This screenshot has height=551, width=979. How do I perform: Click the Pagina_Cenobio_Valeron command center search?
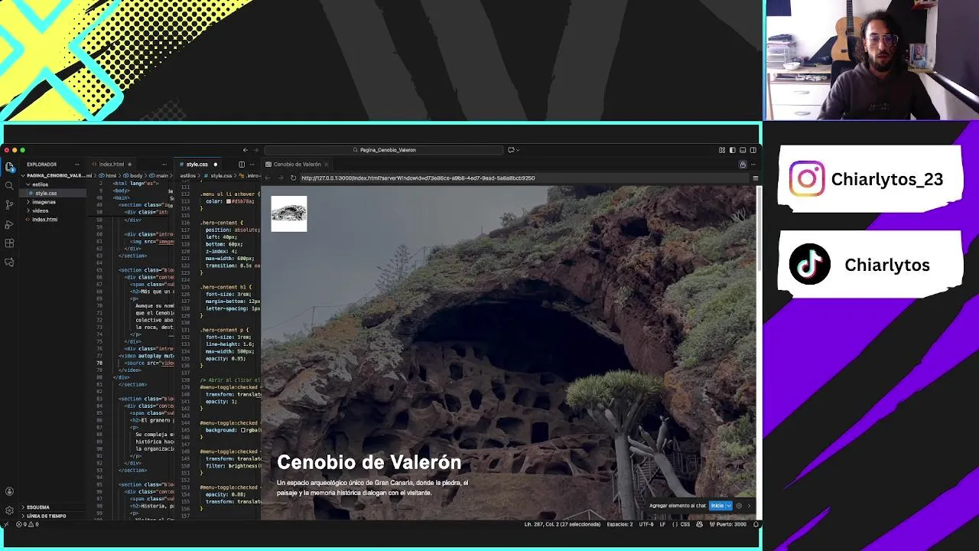tap(384, 150)
